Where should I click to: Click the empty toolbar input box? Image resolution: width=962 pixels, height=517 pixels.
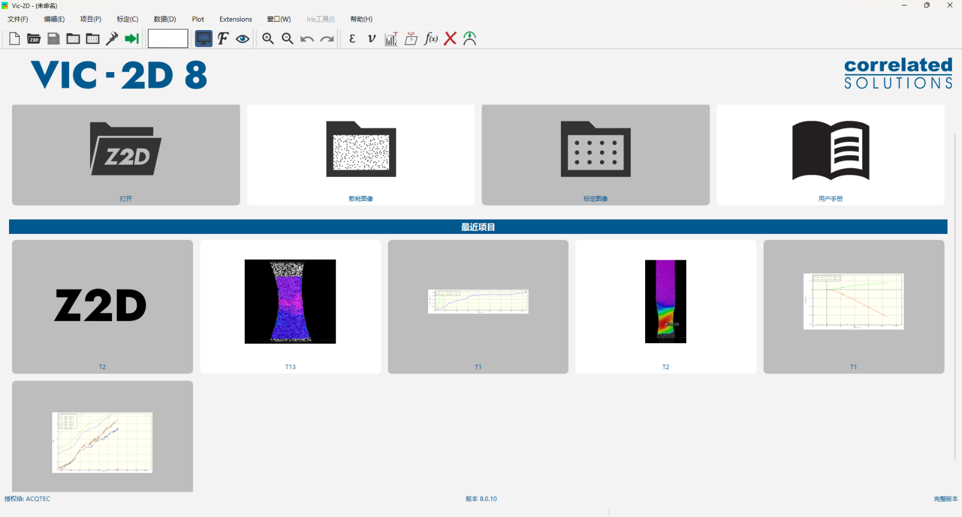pos(168,38)
